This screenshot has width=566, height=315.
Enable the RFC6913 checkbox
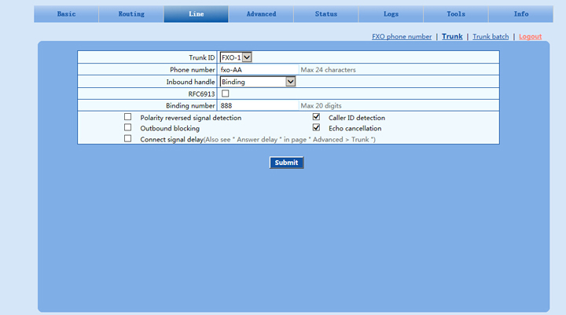(x=225, y=93)
